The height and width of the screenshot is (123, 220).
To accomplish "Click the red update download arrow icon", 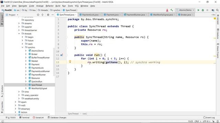I will [167, 10].
